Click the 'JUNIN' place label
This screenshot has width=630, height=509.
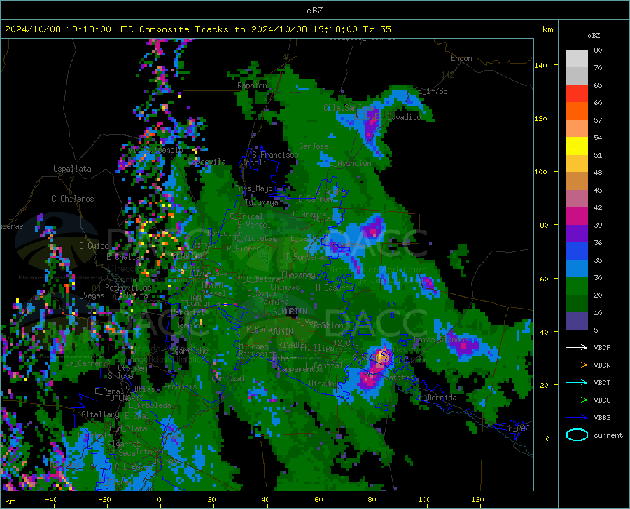283,331
